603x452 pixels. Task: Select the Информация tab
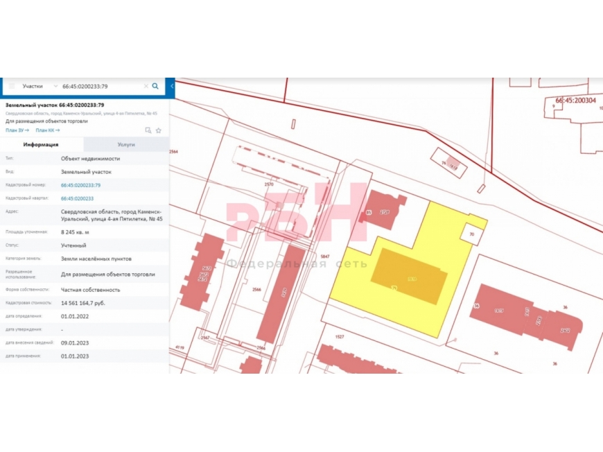point(41,144)
